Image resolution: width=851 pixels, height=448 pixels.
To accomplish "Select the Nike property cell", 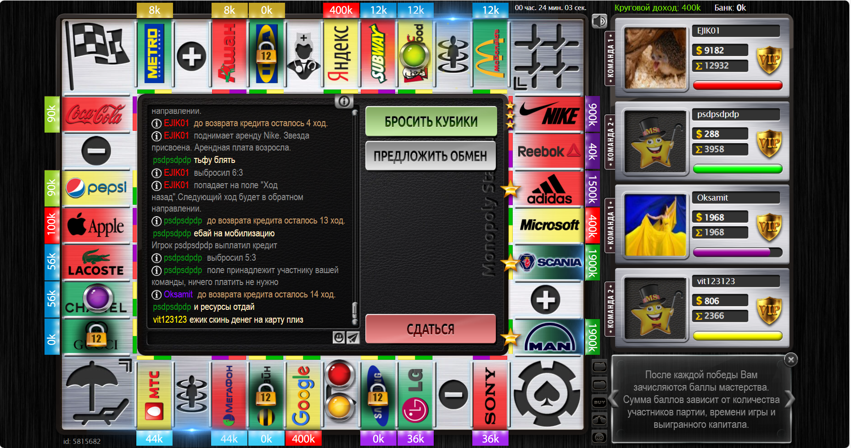I will [x=548, y=114].
